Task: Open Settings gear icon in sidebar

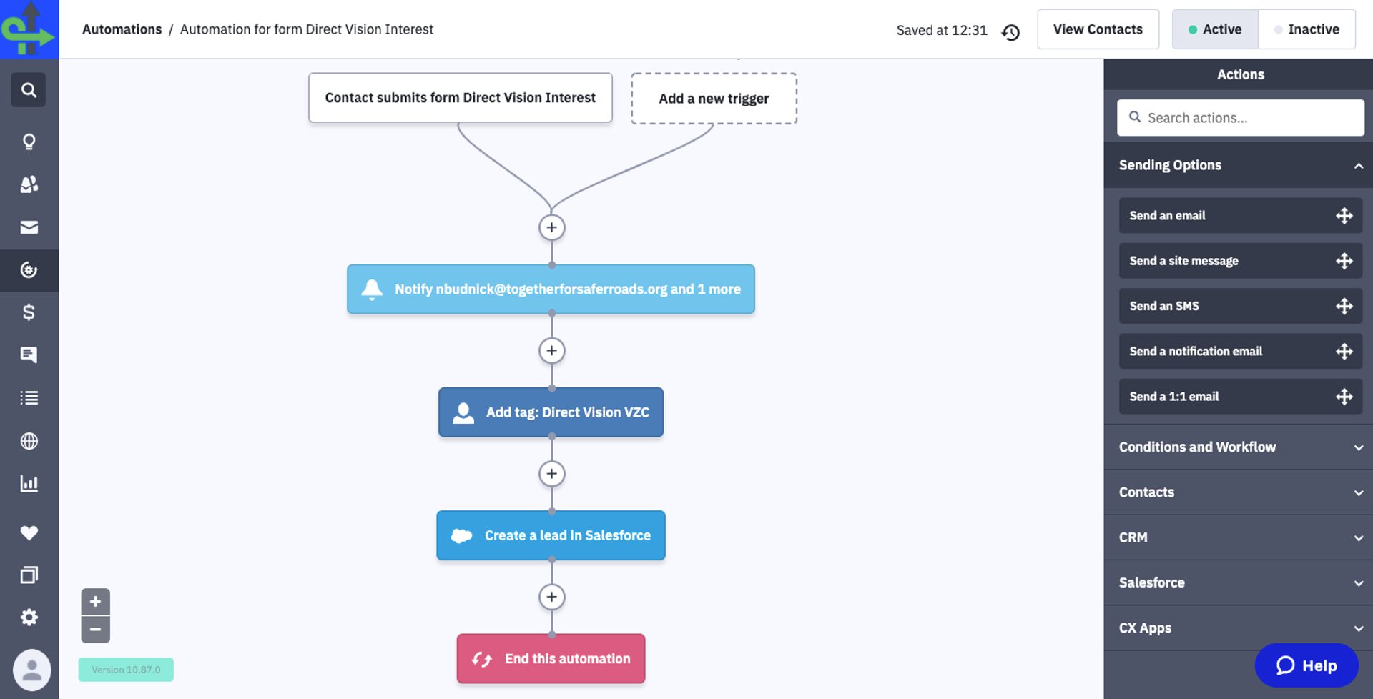Action: (29, 617)
